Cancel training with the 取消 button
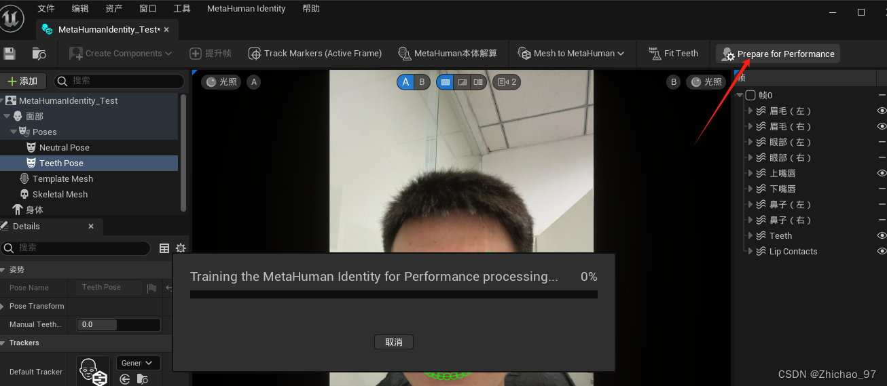Screen dimensions: 887x386 [394, 342]
